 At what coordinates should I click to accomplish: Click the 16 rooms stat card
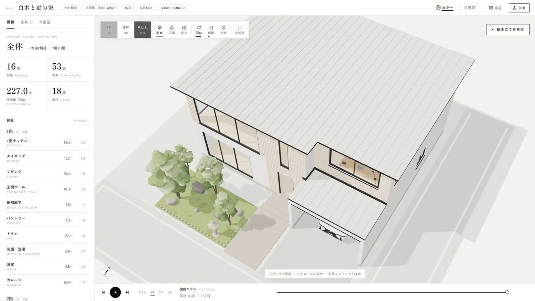[26, 70]
